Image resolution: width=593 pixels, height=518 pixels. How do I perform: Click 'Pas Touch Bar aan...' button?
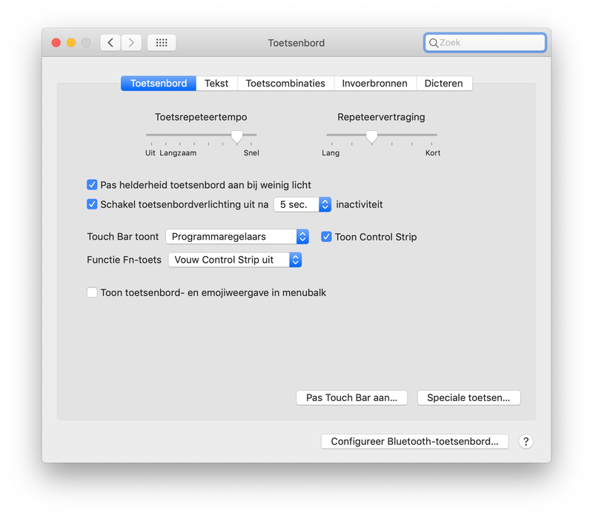[x=351, y=397]
